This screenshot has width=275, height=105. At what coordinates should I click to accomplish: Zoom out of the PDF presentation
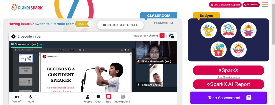click(68, 50)
